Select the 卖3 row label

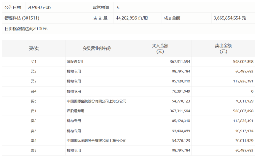coord(33,131)
